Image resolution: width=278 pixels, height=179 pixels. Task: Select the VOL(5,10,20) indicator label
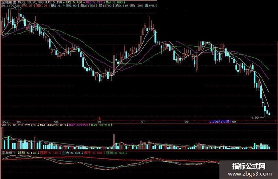point(12,125)
